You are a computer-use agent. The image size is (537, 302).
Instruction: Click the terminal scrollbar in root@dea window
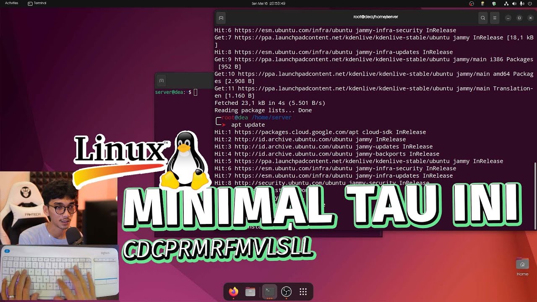(535, 195)
